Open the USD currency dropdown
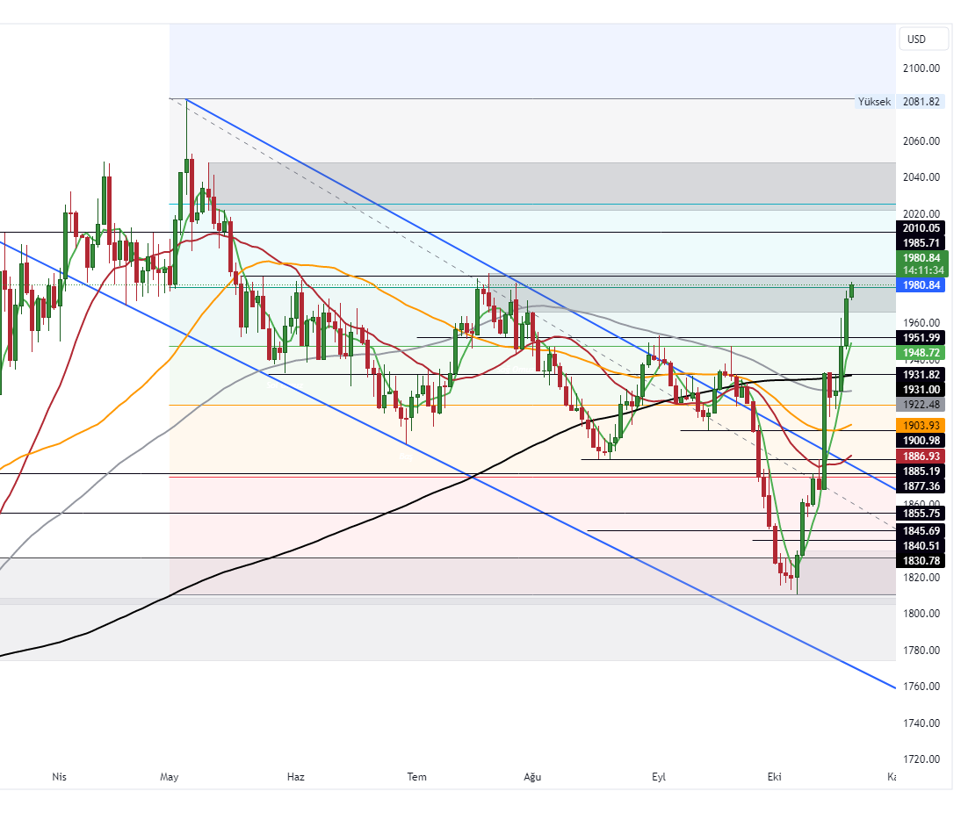The height and width of the screenshot is (820, 961). point(923,39)
